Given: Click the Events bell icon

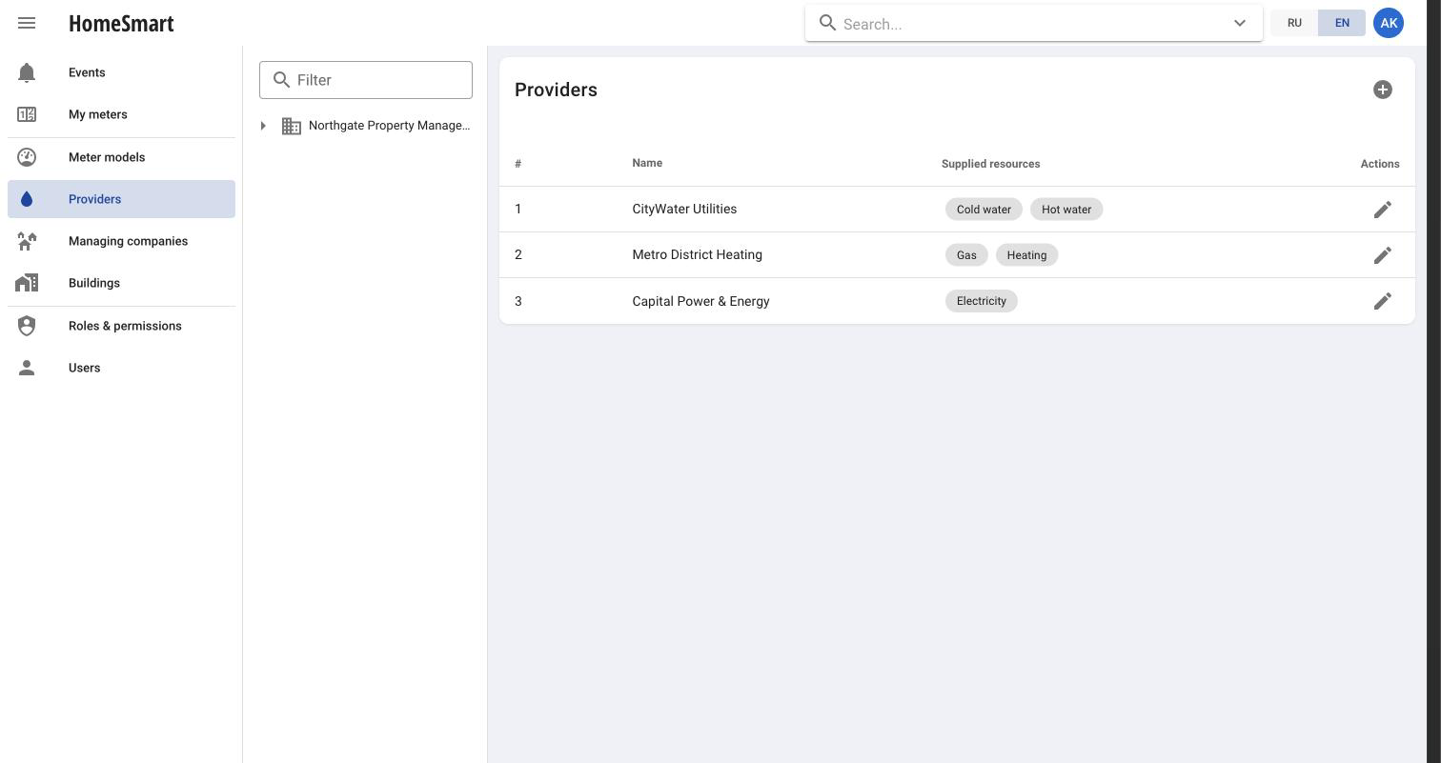Looking at the screenshot, I should (27, 72).
